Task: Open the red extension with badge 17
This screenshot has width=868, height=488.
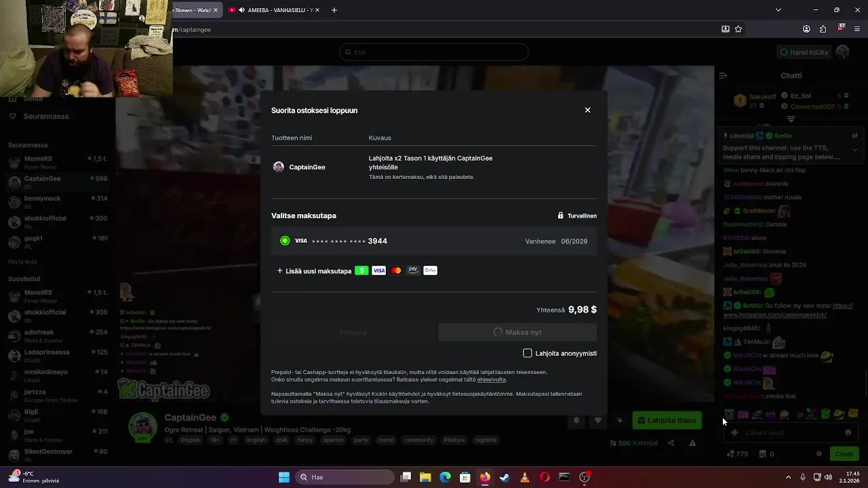Action: click(841, 28)
